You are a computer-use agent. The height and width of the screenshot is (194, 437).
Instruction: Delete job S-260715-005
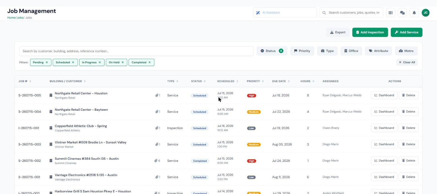pyautogui.click(x=409, y=95)
